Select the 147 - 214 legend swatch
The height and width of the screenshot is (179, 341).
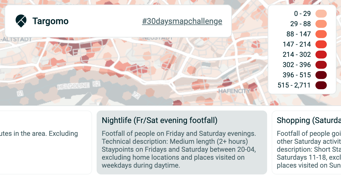pos(321,44)
